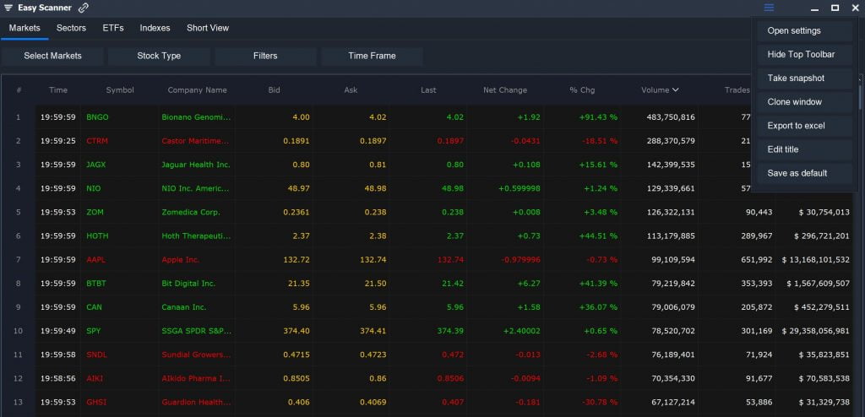Open the Filters button
The height and width of the screenshot is (417, 865).
265,56
